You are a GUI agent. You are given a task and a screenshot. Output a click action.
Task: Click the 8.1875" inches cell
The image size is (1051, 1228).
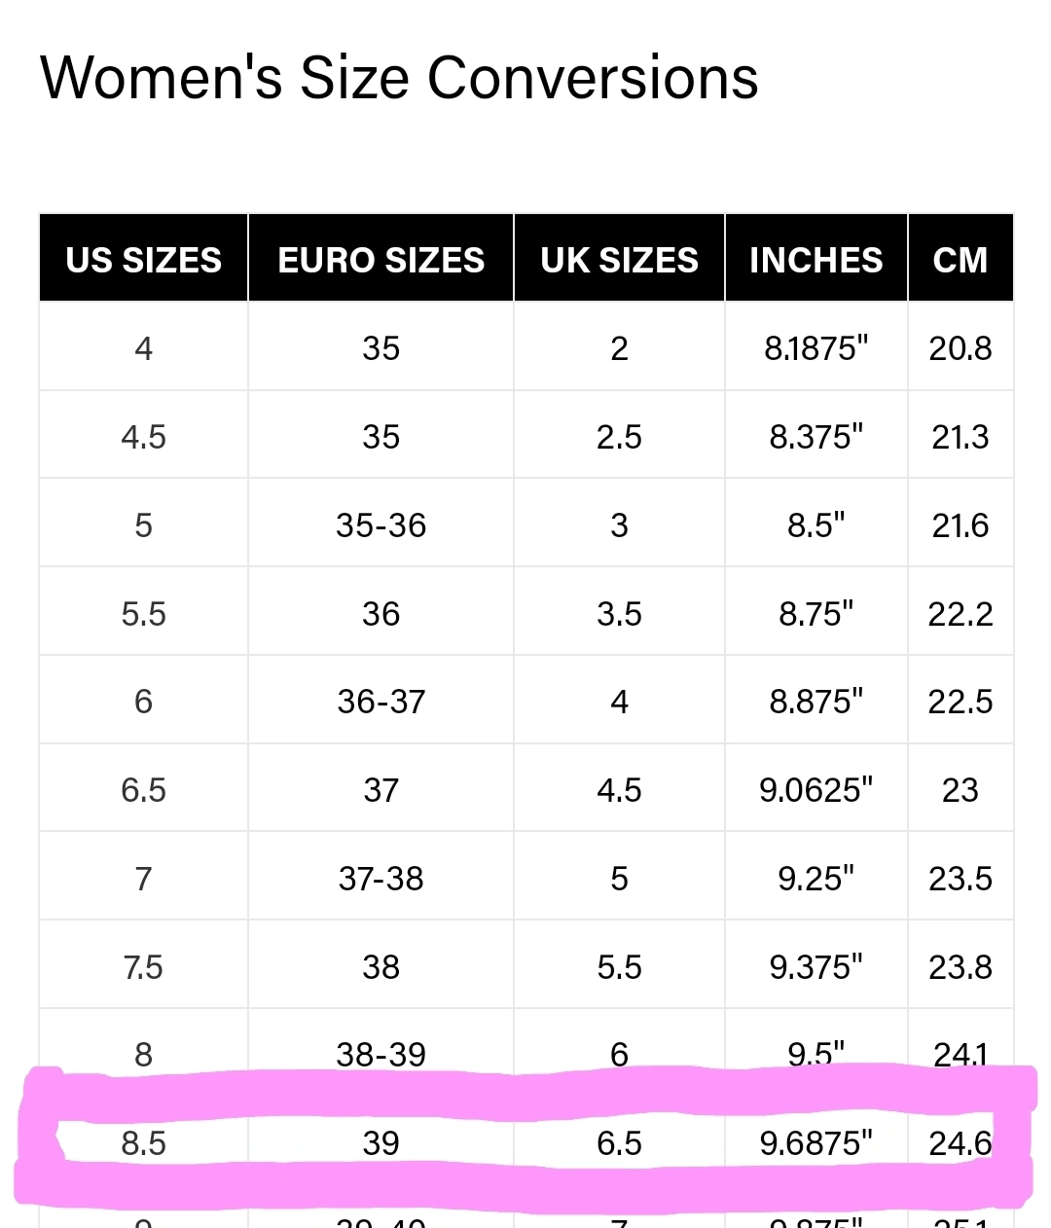tap(816, 347)
